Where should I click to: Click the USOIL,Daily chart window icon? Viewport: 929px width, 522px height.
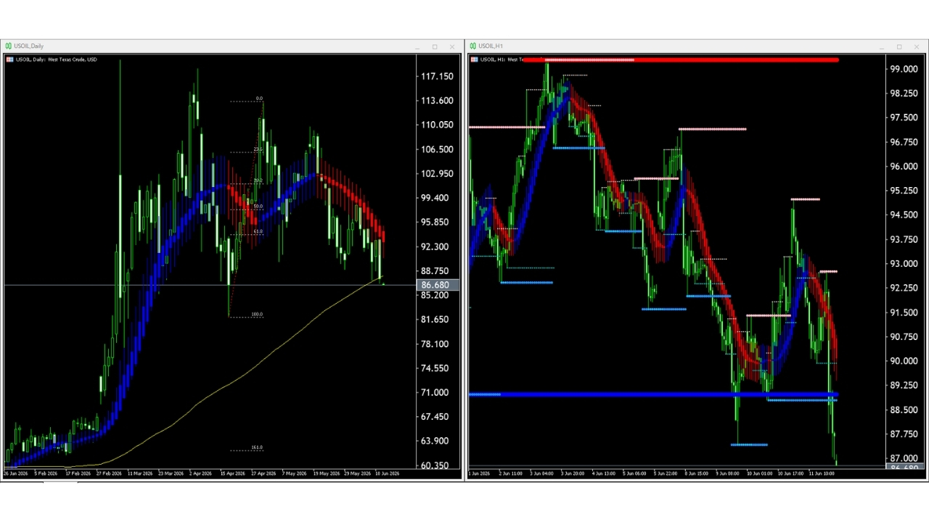pyautogui.click(x=9, y=46)
